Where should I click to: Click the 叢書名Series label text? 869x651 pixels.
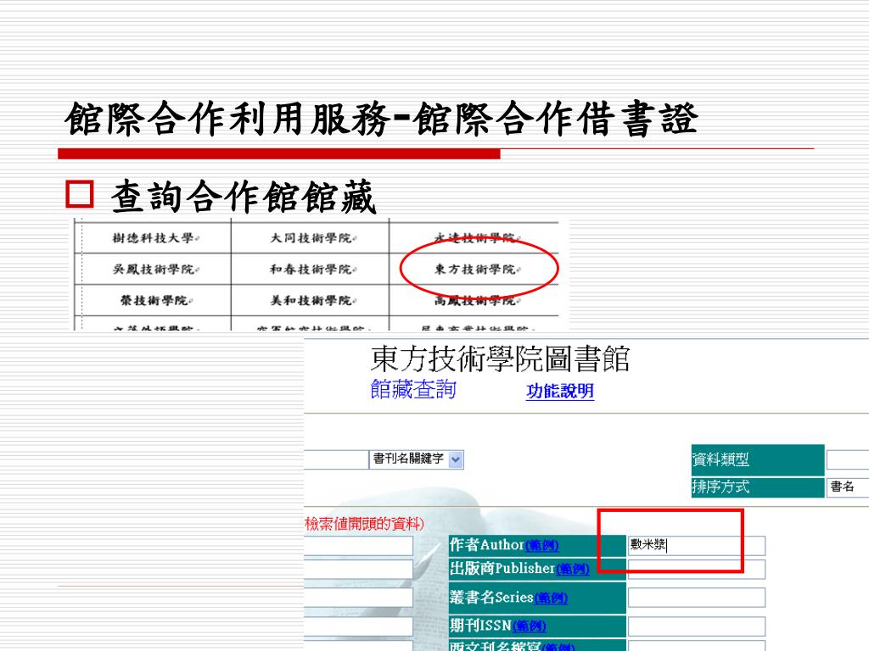pos(491,598)
